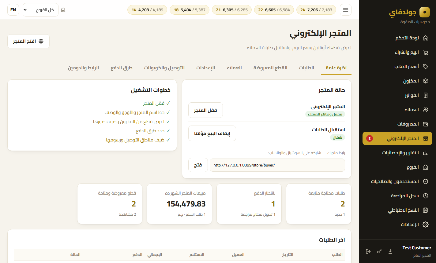
Task: Click the logout icon beside Test Customer
Action: click(x=368, y=251)
